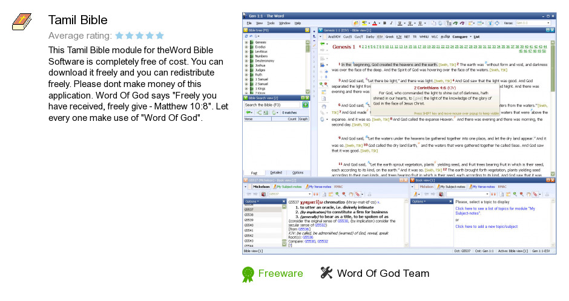Switch to the Darby translation tab
The height and width of the screenshot is (301, 569).
370,37
